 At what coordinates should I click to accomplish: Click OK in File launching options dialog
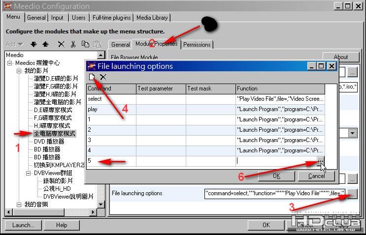(277, 176)
